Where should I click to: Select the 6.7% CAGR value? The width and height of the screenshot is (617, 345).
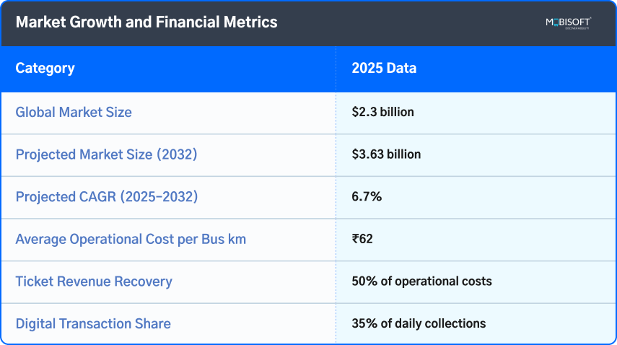(366, 196)
